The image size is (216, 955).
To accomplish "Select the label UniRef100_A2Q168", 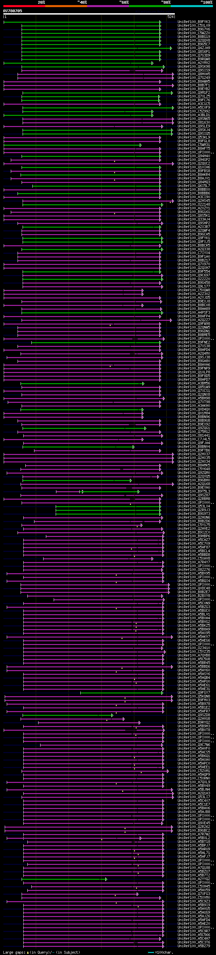I will tap(194, 484).
